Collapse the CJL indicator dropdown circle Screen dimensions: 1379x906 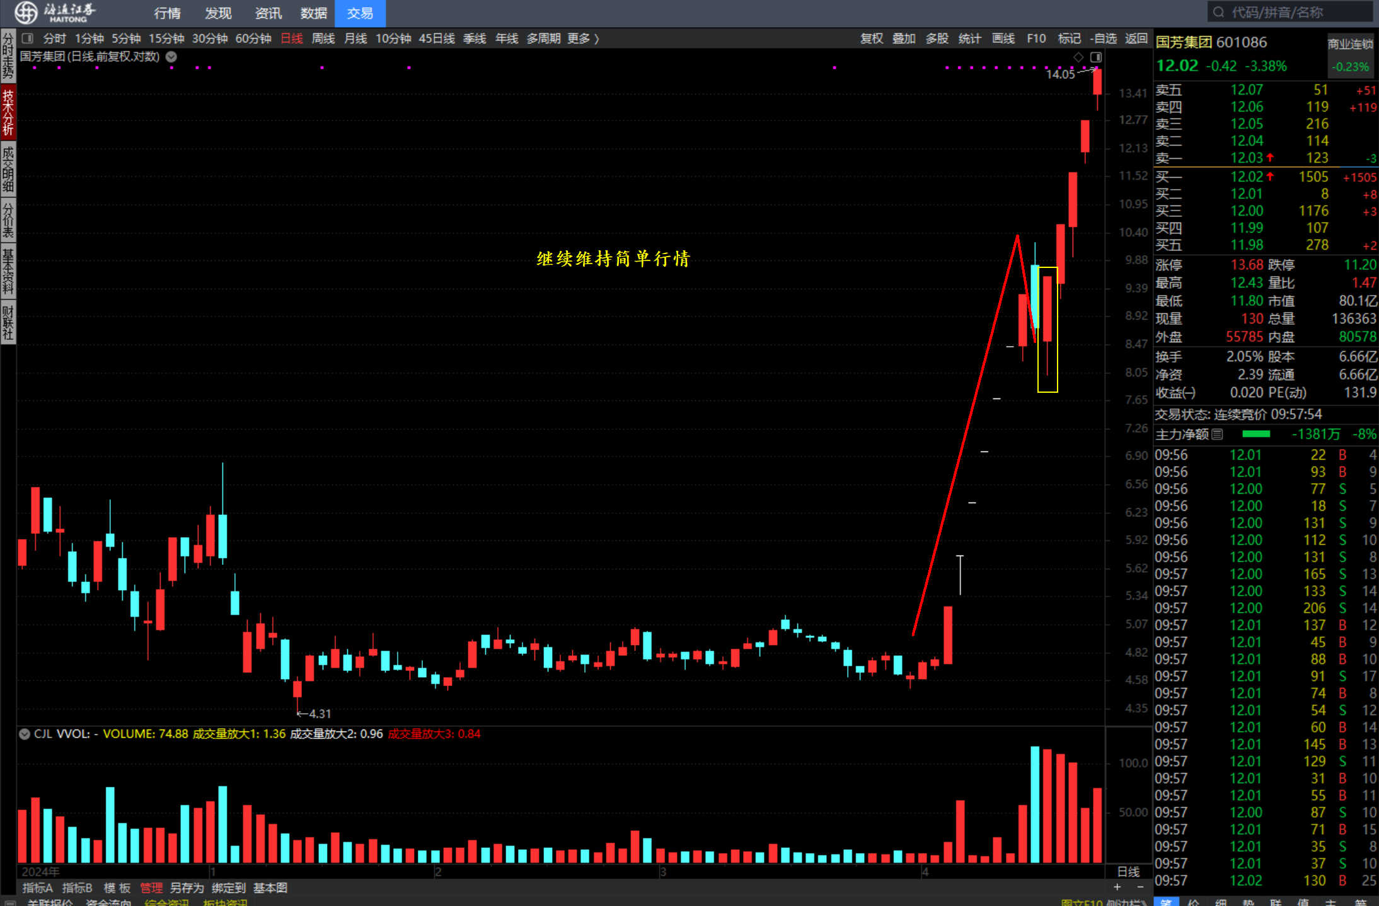pos(25,734)
